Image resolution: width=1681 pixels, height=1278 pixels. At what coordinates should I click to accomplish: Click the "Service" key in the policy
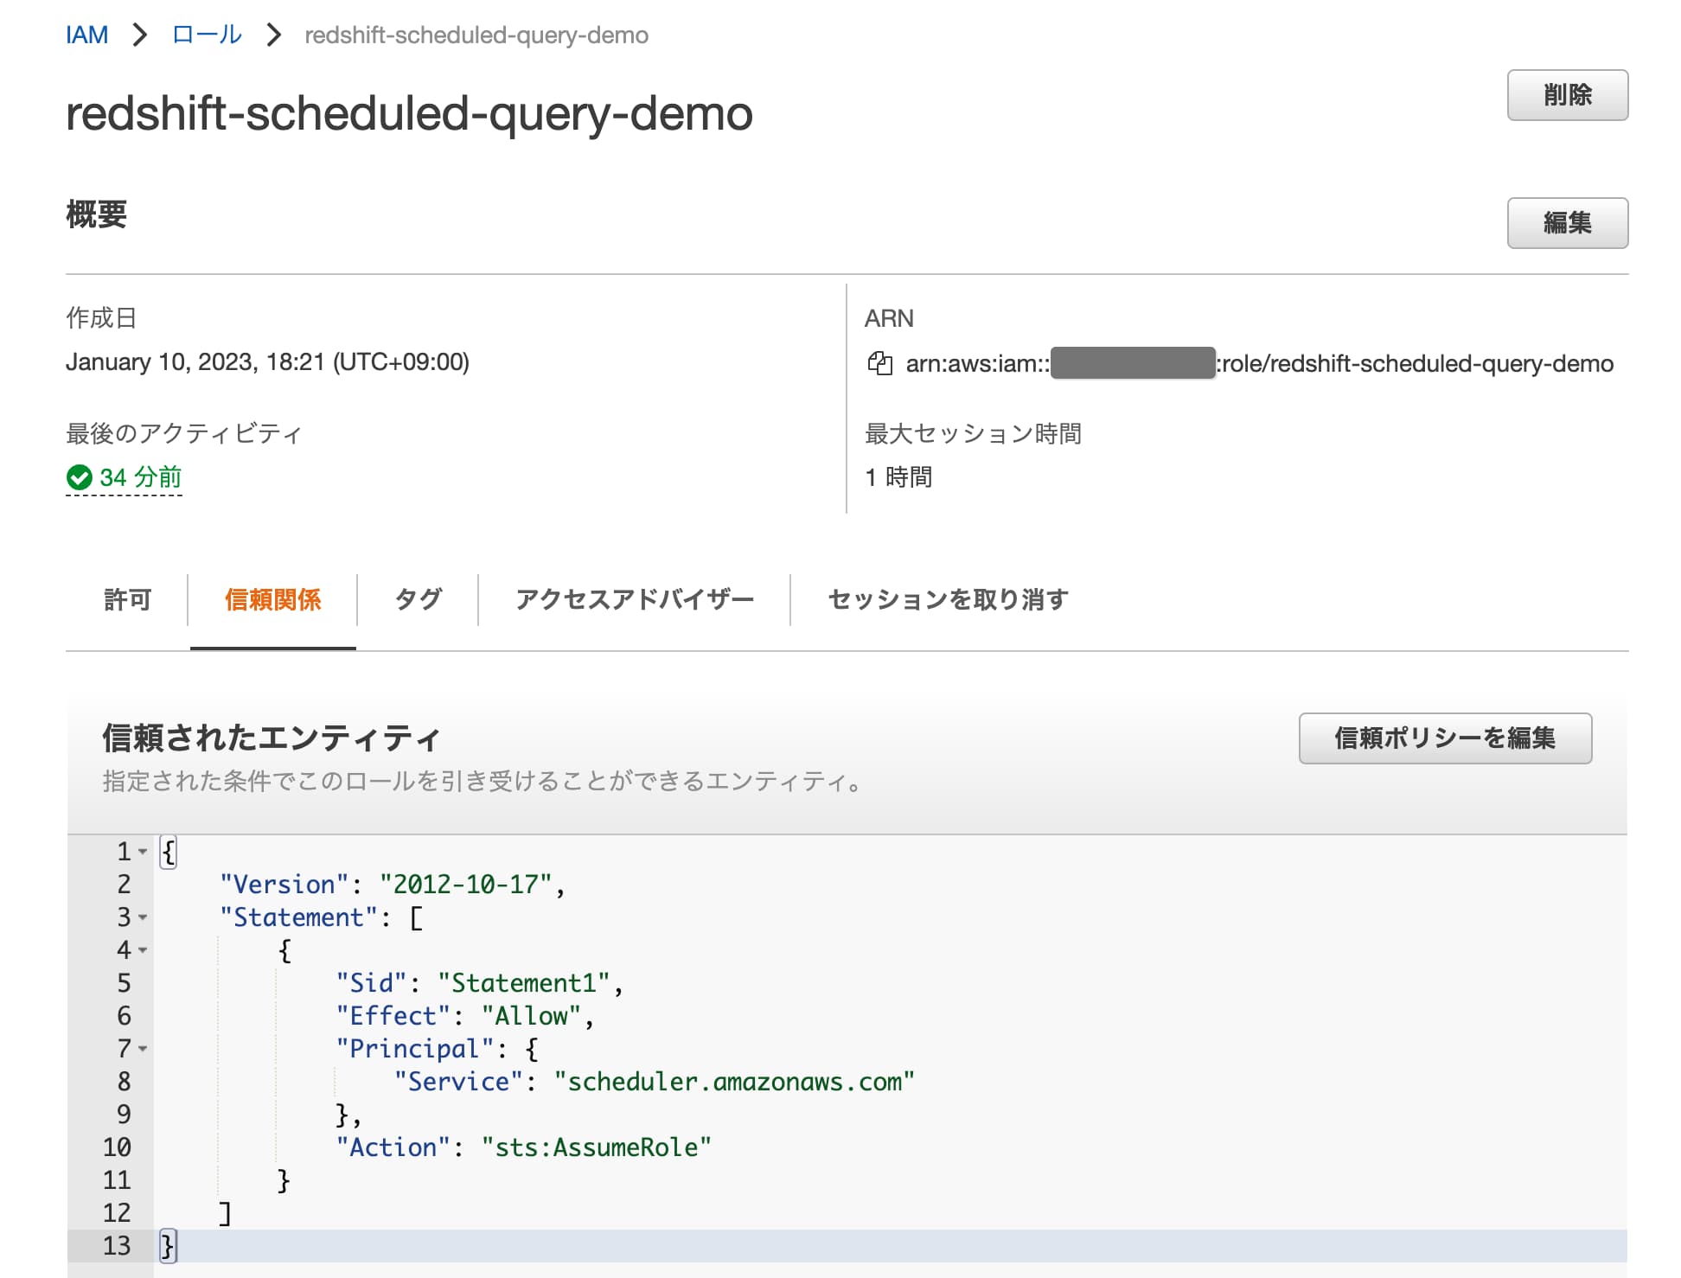coord(458,1082)
